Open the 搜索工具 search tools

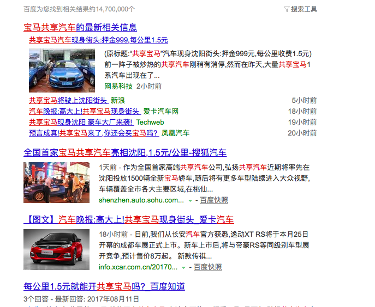click(303, 9)
